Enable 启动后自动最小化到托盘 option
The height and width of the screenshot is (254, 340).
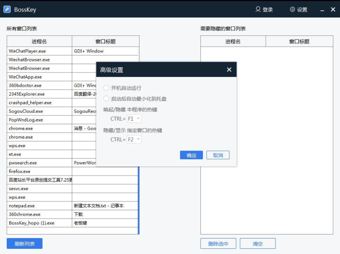[106, 99]
